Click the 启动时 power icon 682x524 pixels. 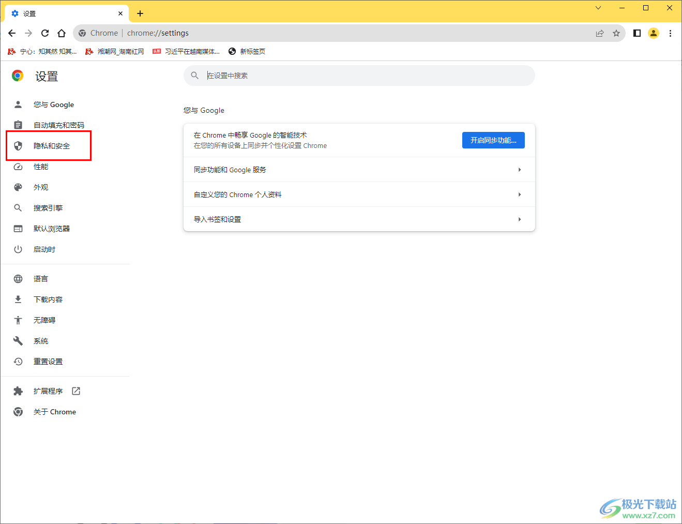[x=18, y=249]
